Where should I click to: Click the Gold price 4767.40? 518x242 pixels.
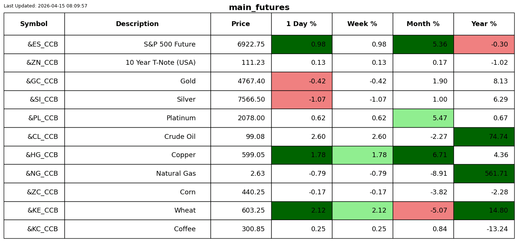click(x=251, y=81)
